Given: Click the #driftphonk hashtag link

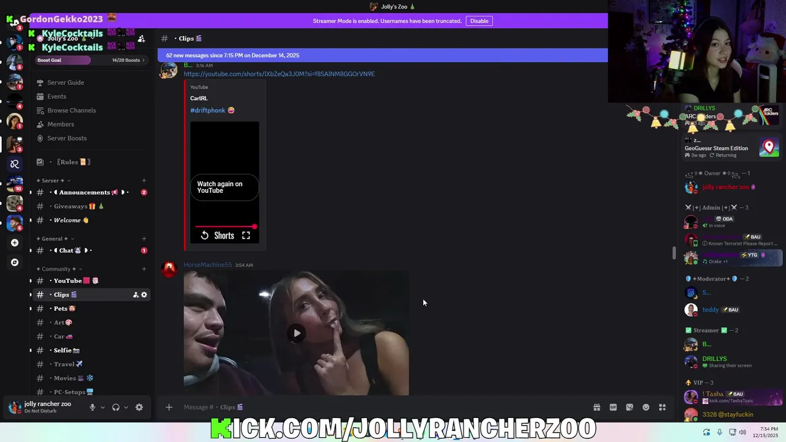Looking at the screenshot, I should 208,110.
